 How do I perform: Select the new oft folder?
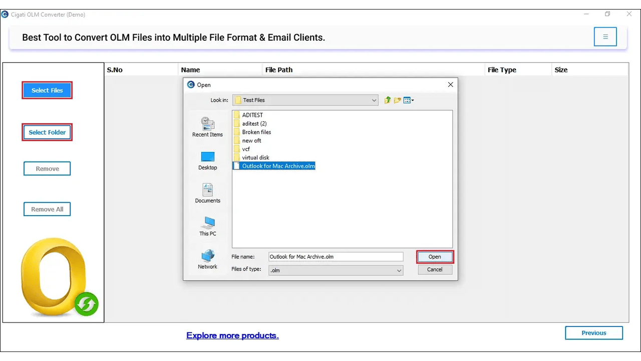(247, 140)
